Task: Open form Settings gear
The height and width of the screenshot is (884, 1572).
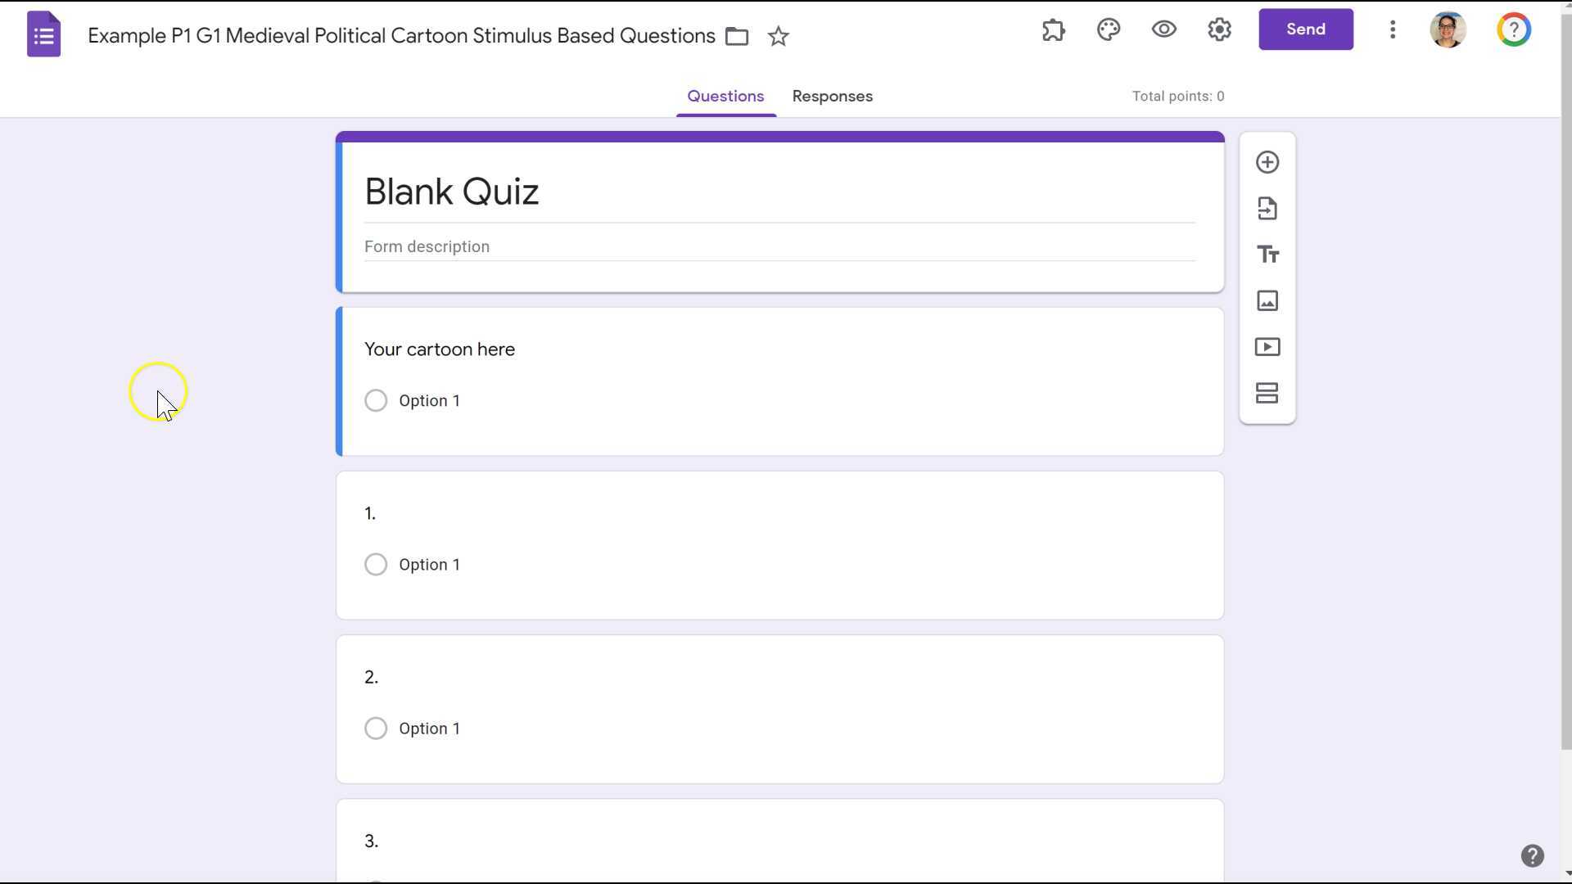Action: (1218, 29)
